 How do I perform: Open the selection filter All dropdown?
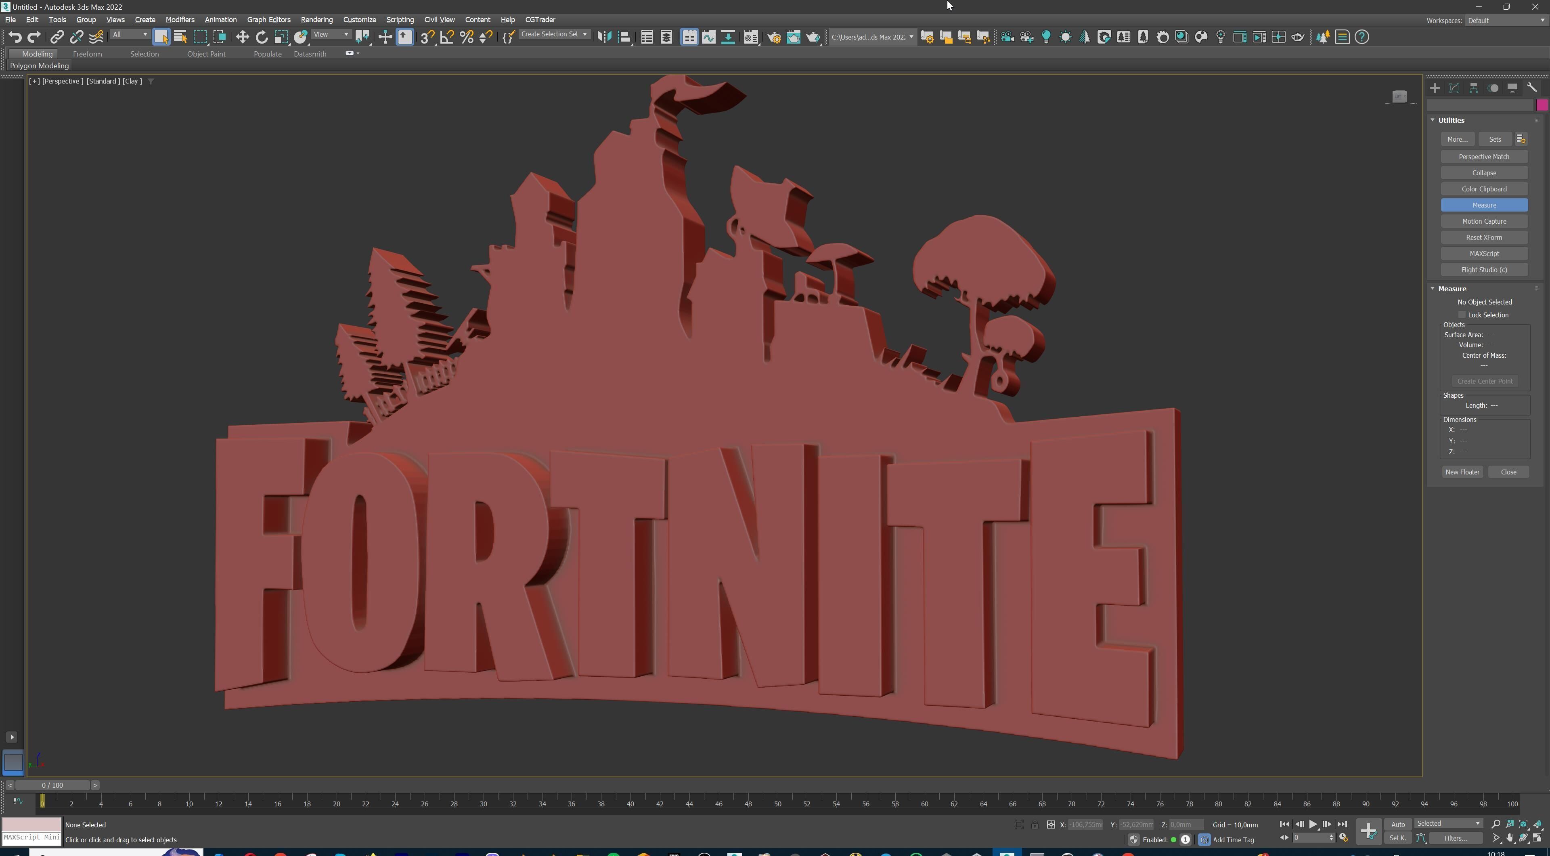pos(130,35)
